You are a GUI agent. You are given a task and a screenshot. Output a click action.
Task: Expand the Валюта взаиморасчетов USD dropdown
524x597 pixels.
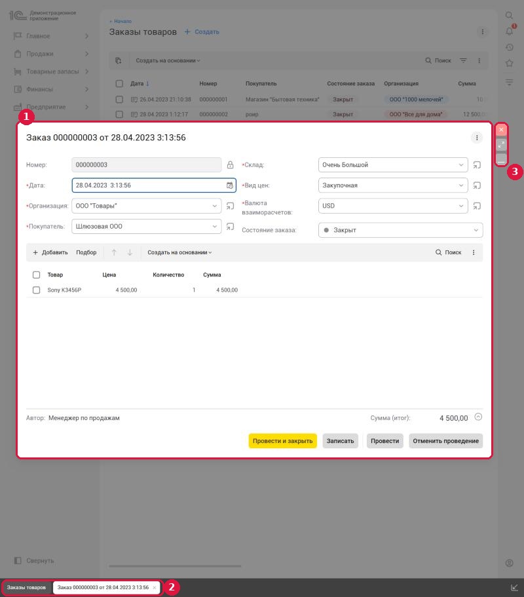point(461,206)
